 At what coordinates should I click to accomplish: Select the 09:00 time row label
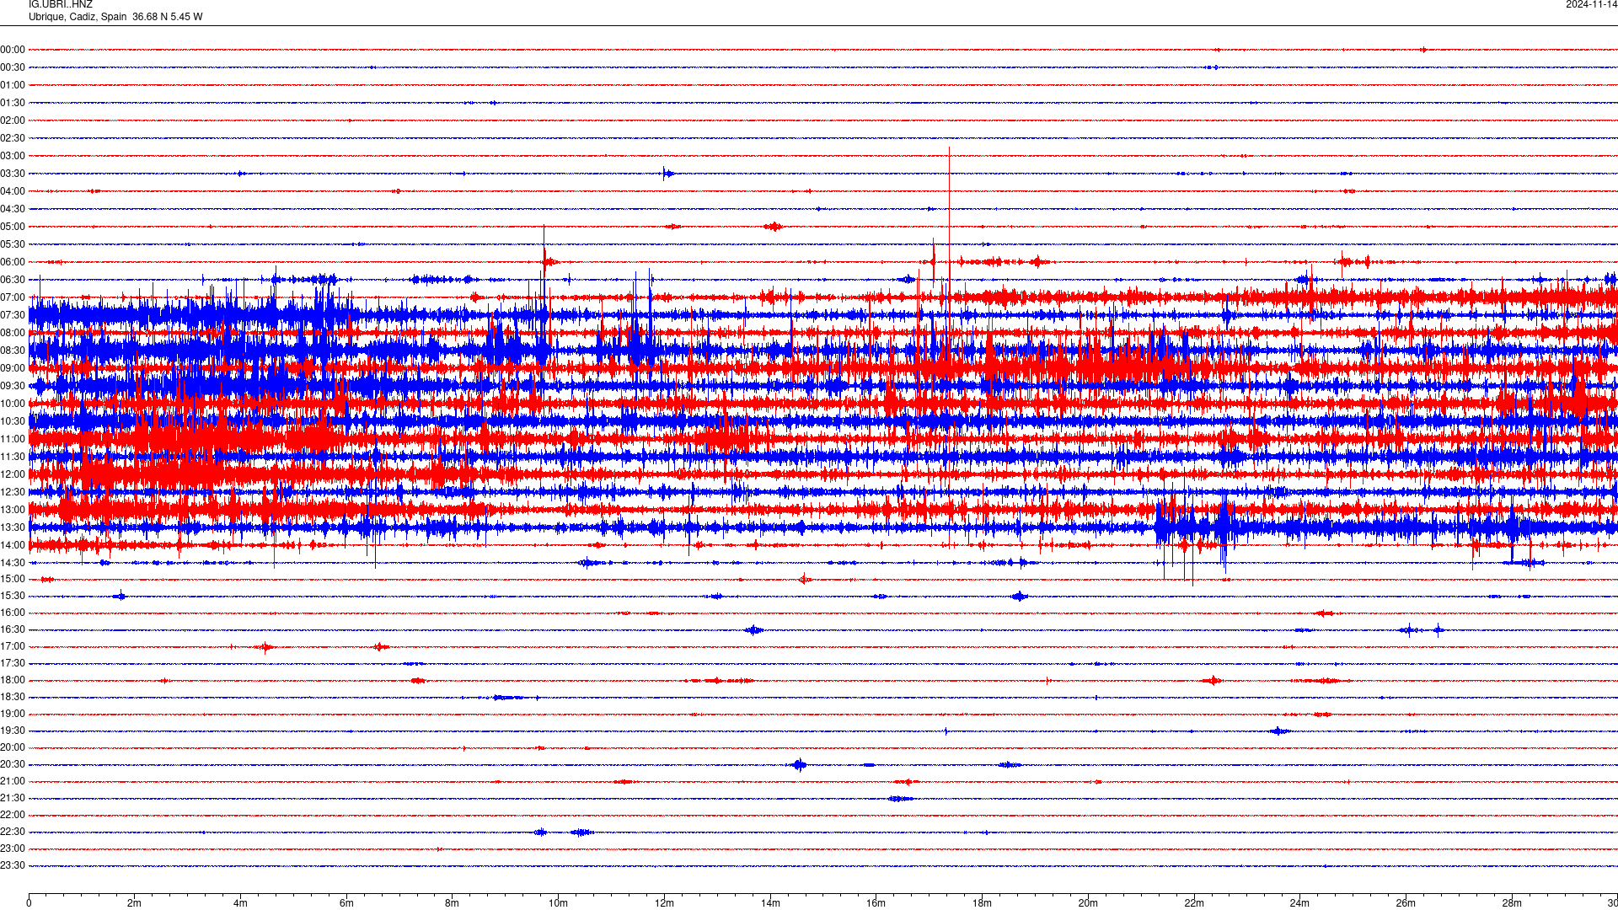click(x=13, y=368)
